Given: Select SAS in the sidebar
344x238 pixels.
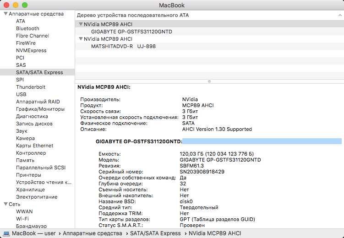Looking at the screenshot, I should [x=21, y=65].
